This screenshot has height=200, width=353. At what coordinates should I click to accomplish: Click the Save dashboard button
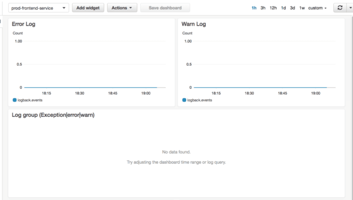(x=165, y=8)
